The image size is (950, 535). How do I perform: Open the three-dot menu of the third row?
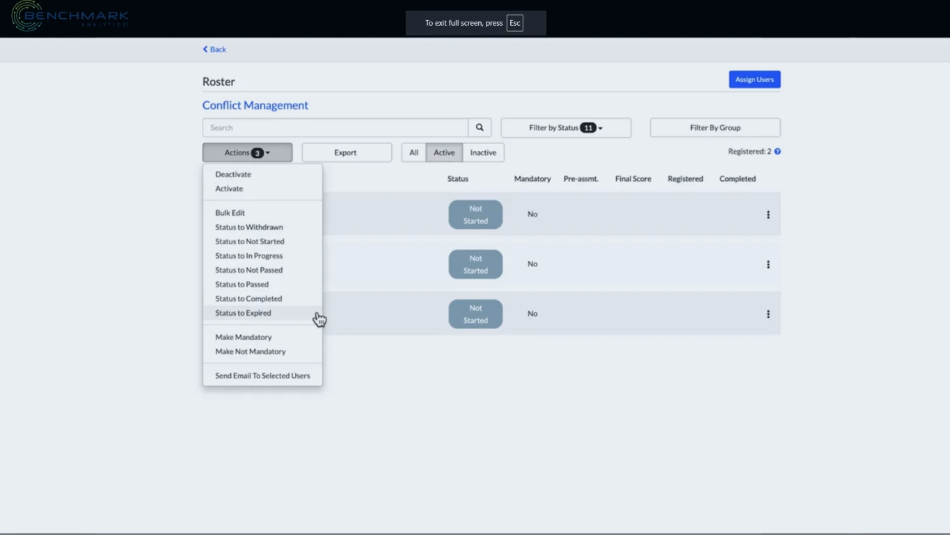tap(768, 314)
